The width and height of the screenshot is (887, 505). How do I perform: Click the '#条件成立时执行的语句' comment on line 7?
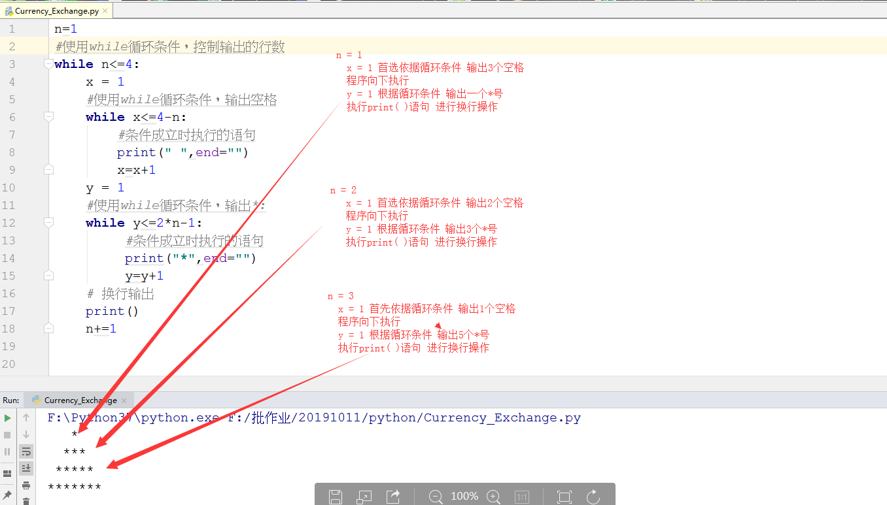(x=186, y=135)
